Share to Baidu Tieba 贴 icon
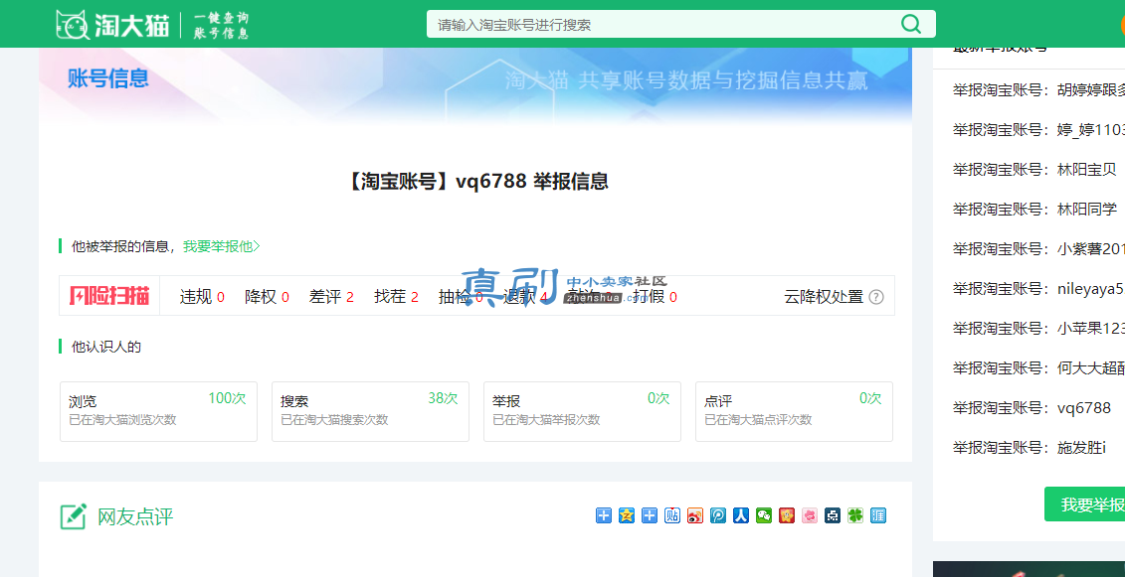 pyautogui.click(x=672, y=515)
